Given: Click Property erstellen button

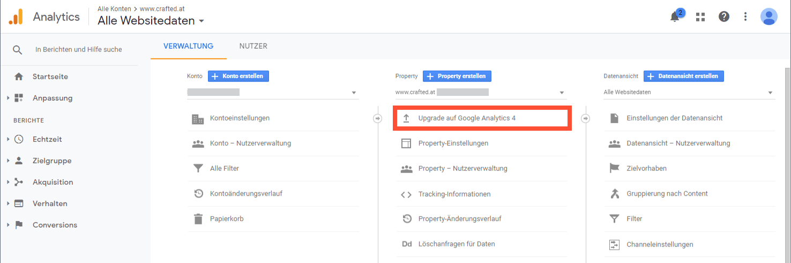Looking at the screenshot, I should click(x=457, y=76).
